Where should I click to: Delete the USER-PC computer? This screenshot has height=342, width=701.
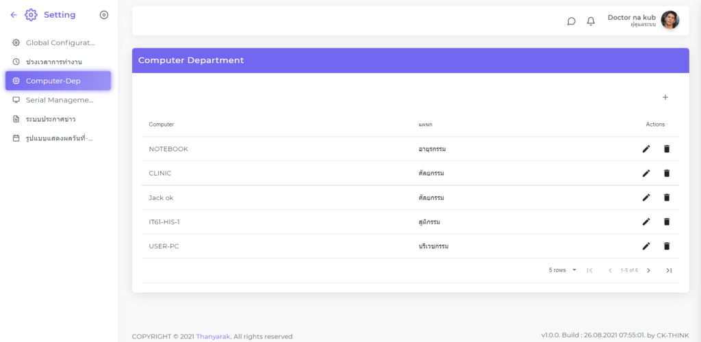point(667,246)
